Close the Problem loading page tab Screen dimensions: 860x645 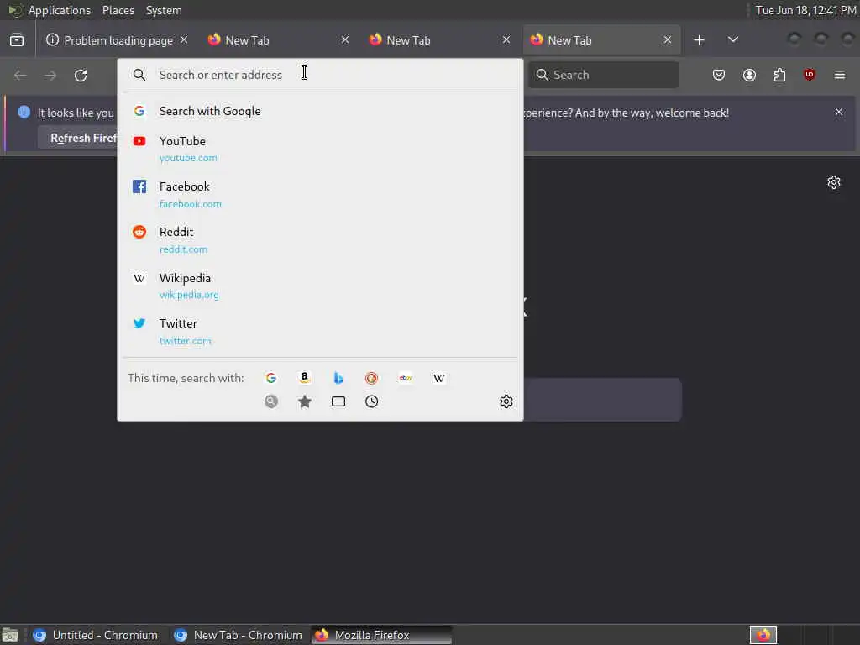[x=184, y=40]
